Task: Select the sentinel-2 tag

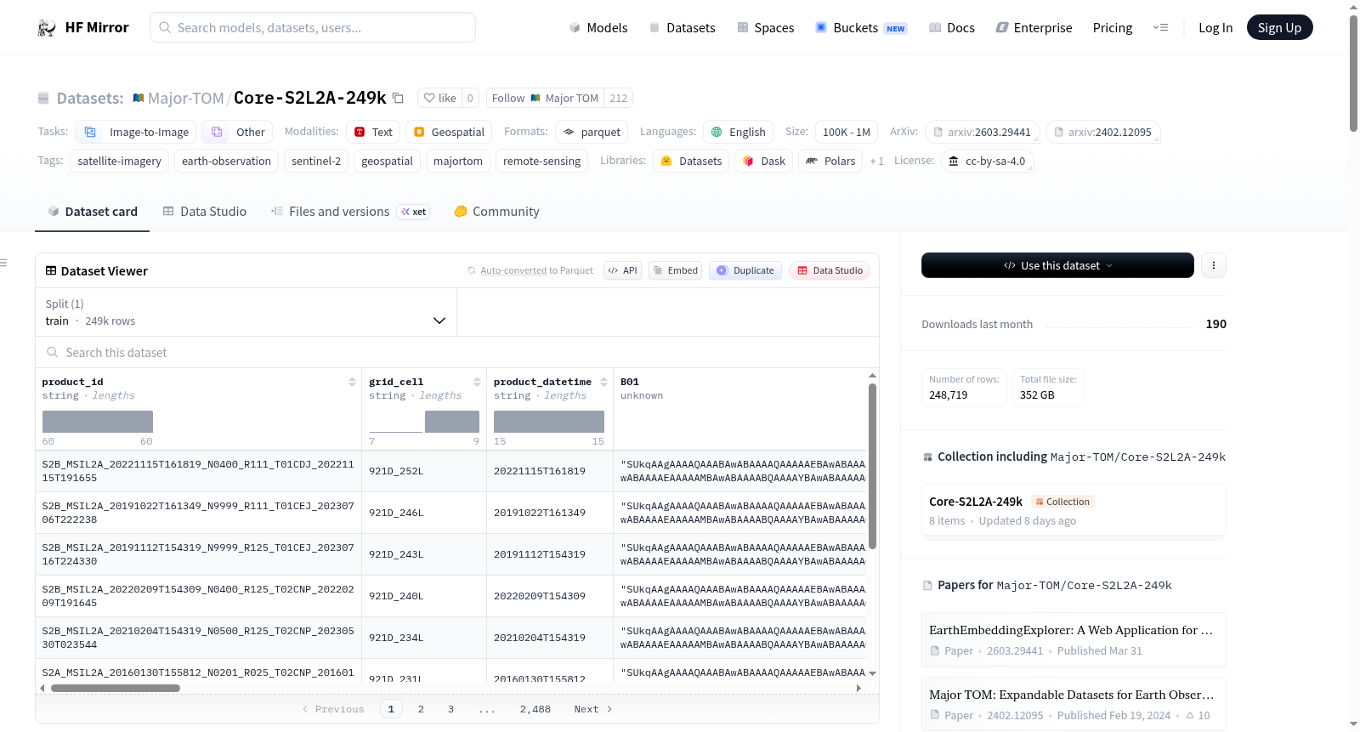Action: (316, 161)
